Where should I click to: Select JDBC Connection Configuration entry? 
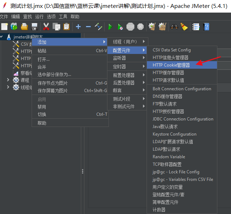tap(182, 119)
